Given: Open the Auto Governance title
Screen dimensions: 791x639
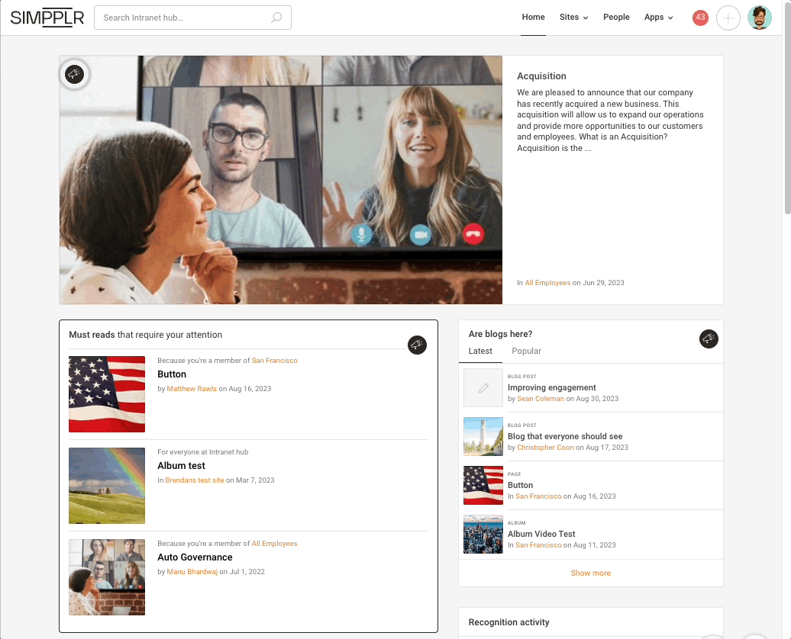Looking at the screenshot, I should [x=195, y=557].
